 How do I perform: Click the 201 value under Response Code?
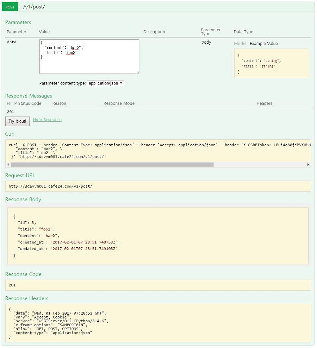point(12,285)
